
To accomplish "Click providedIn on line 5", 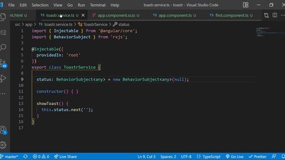I will [x=49, y=55].
